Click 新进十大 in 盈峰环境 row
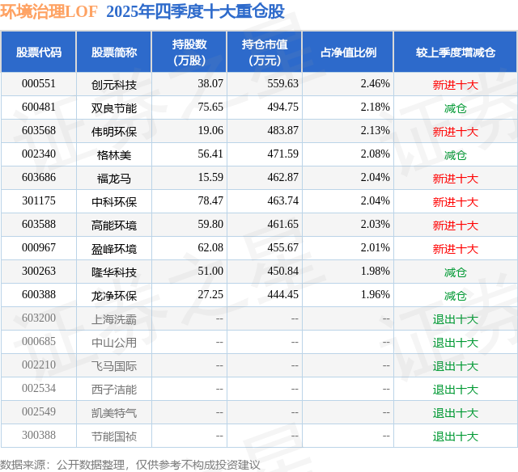This screenshot has width=518, height=472. (x=456, y=249)
